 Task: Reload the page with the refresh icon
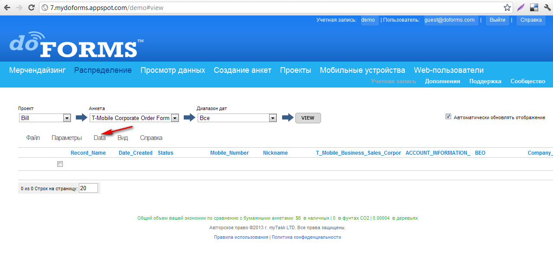point(31,7)
